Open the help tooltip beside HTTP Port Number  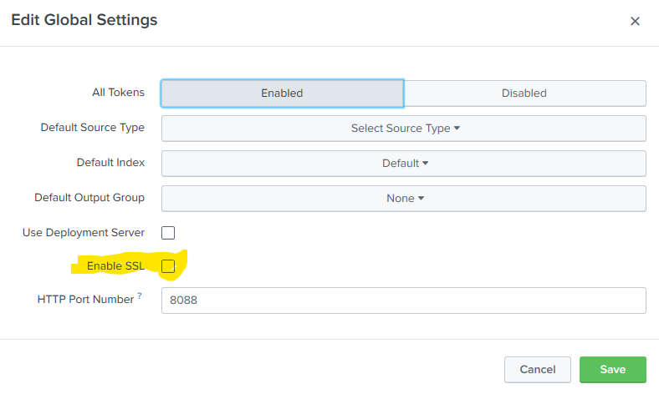pyautogui.click(x=140, y=295)
